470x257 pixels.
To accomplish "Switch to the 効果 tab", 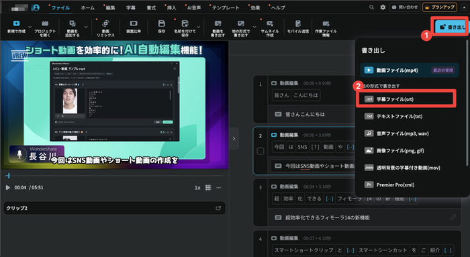I will click(x=255, y=8).
